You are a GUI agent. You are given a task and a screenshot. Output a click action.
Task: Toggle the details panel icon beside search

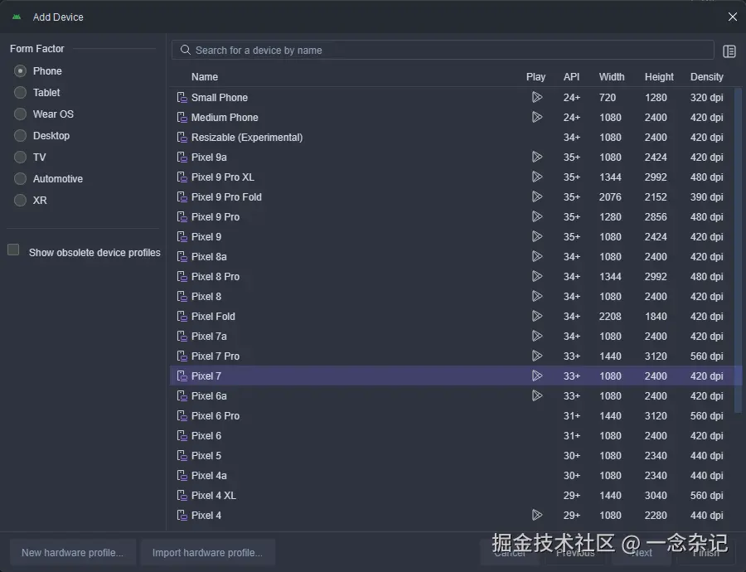point(729,51)
